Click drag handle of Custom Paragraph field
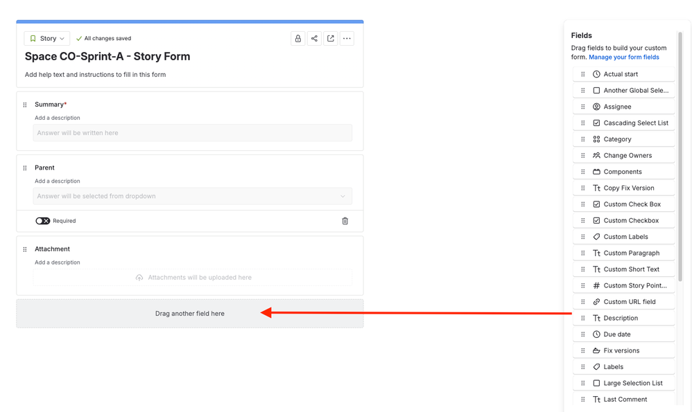 coord(583,253)
